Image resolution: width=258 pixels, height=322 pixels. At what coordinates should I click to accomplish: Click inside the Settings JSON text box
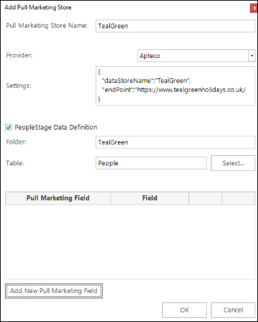coord(175,86)
